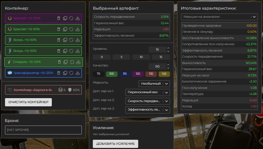Click ОЧИСТИТЬ КОНТЕЙНЕР button
The width and height of the screenshot is (263, 149).
point(28,102)
